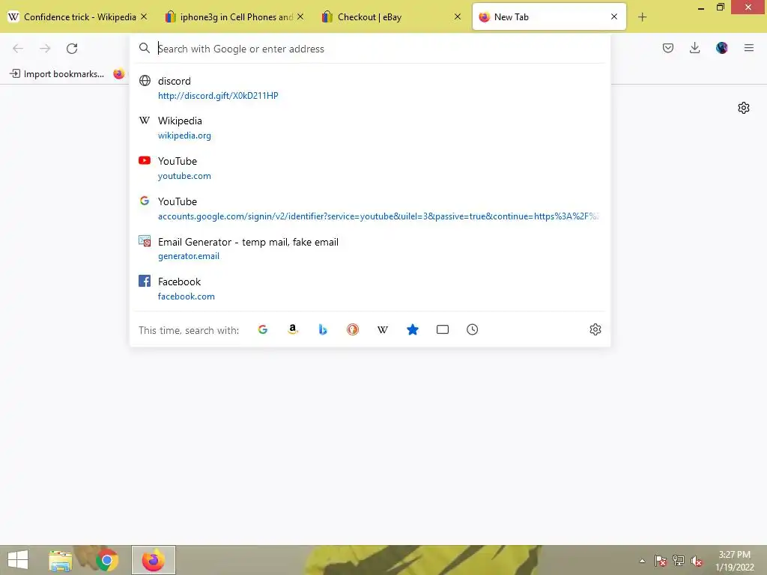
Task: Search this time with Google
Action: pos(263,329)
